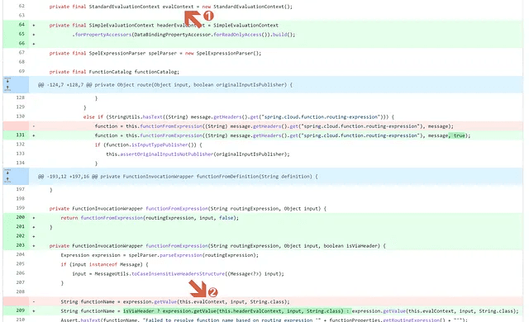The height and width of the screenshot is (322, 529).
Task: Select added line number 200
Action: (x=20, y=217)
